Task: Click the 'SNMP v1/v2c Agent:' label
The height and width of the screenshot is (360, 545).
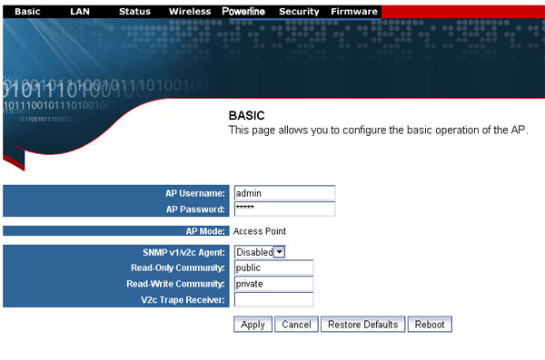Action: [x=183, y=252]
